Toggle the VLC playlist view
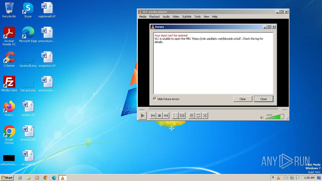322x181 pixels. 192,116
